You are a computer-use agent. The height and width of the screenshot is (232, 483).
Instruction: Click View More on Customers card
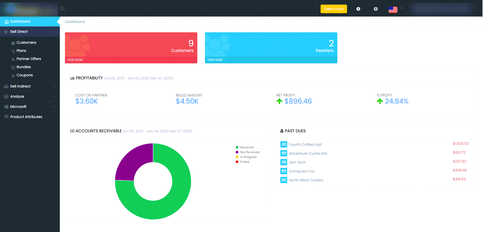click(x=75, y=60)
